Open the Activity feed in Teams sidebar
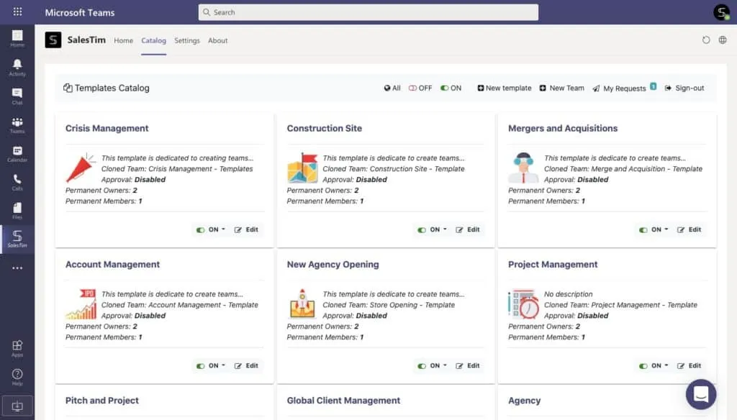The height and width of the screenshot is (420, 737). point(16,65)
